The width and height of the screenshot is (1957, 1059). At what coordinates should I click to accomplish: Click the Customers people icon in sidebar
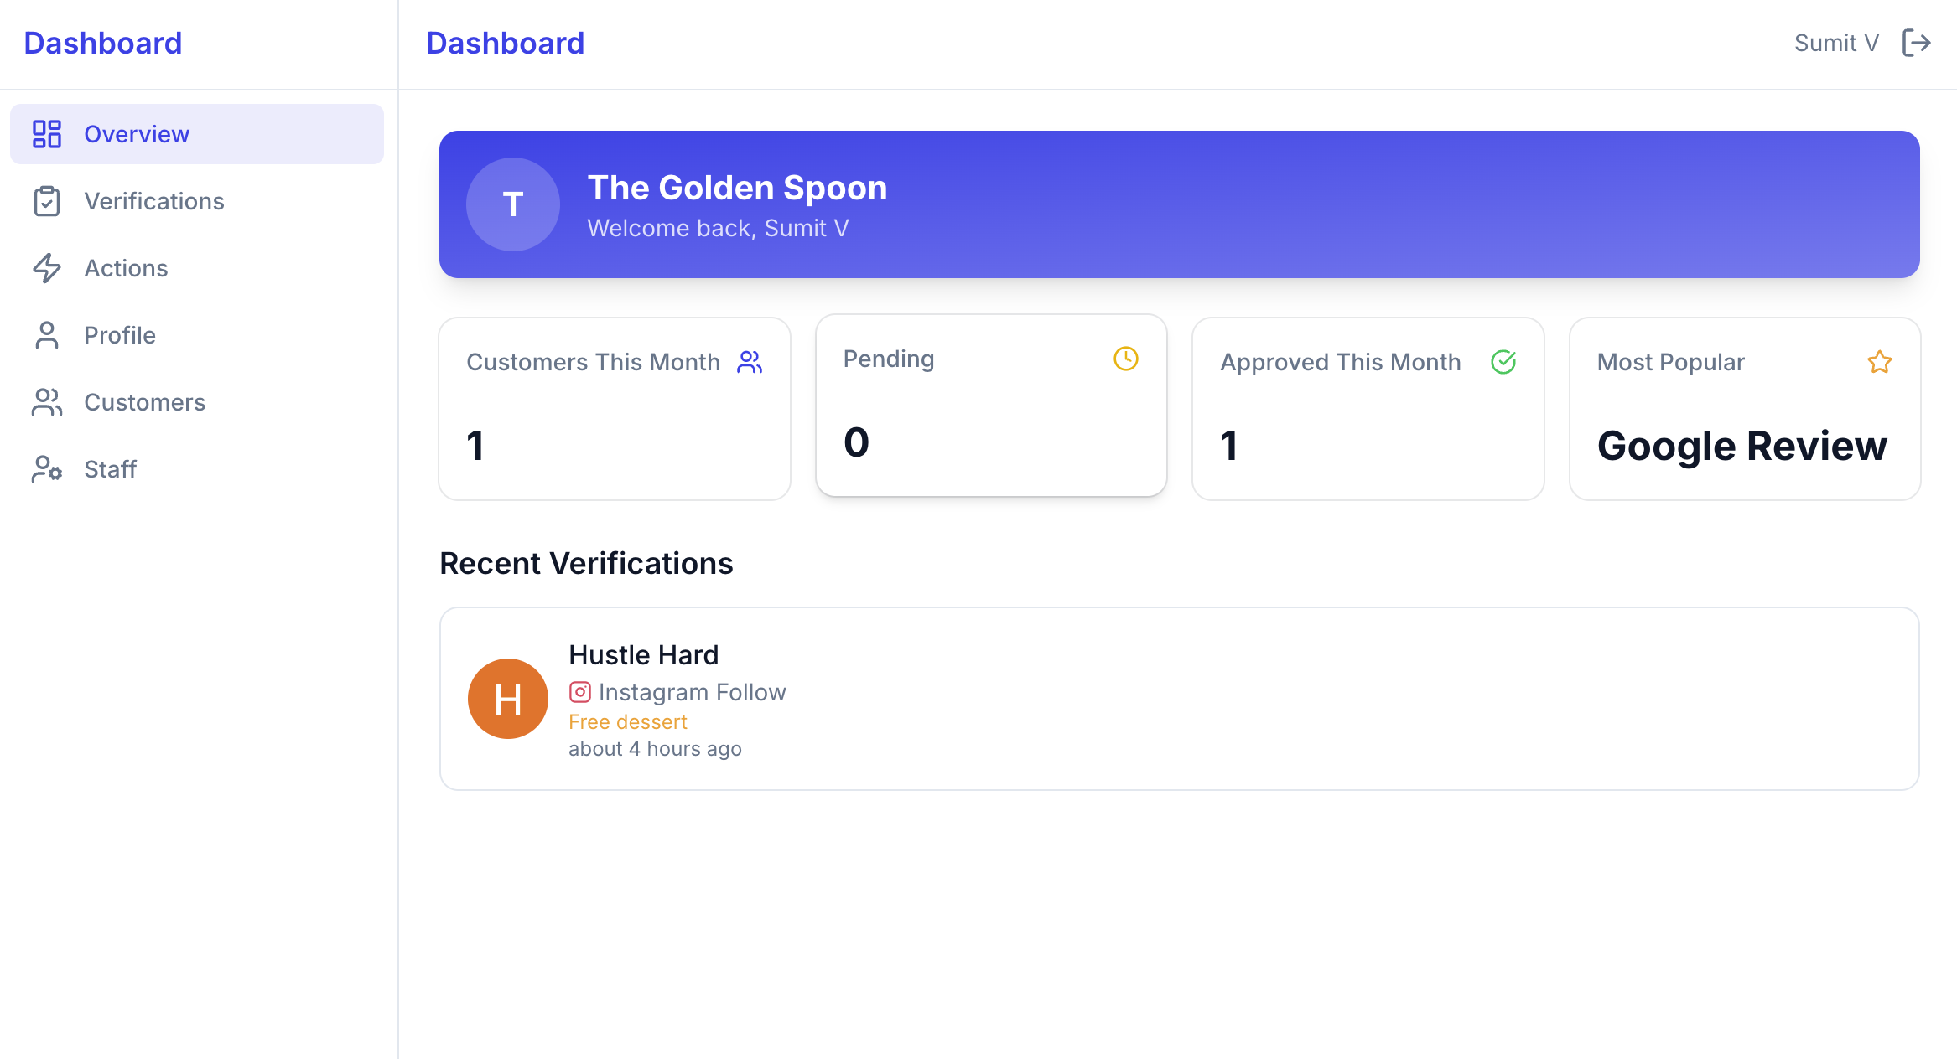(47, 402)
